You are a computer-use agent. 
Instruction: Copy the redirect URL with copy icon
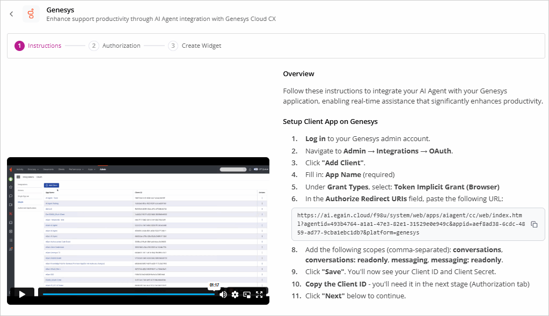534,224
